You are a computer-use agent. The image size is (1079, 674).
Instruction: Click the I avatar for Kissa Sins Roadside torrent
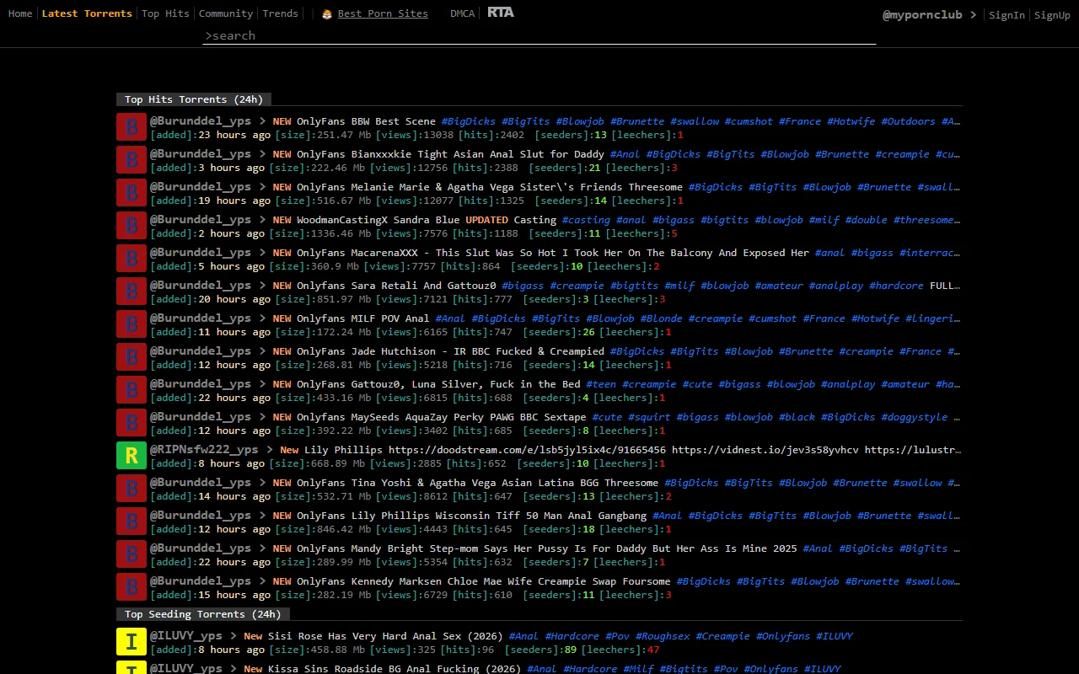[x=131, y=670]
